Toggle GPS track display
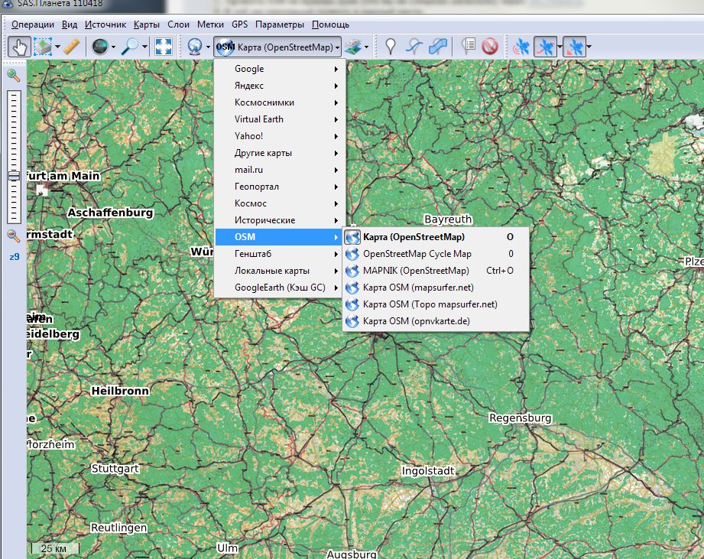704x559 pixels. pos(545,47)
